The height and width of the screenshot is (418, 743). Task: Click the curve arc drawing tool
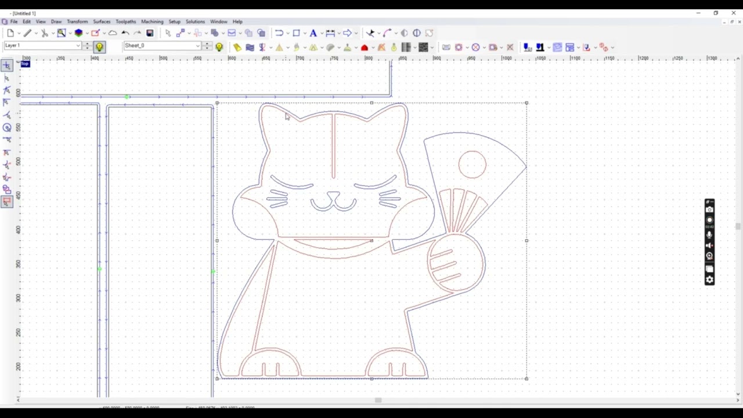pos(388,33)
